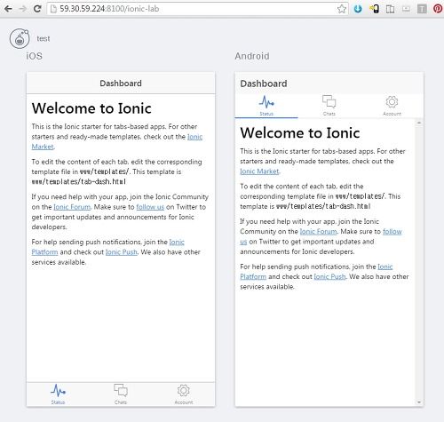
Task: Click the 'Android' platform heading
Action: click(252, 56)
